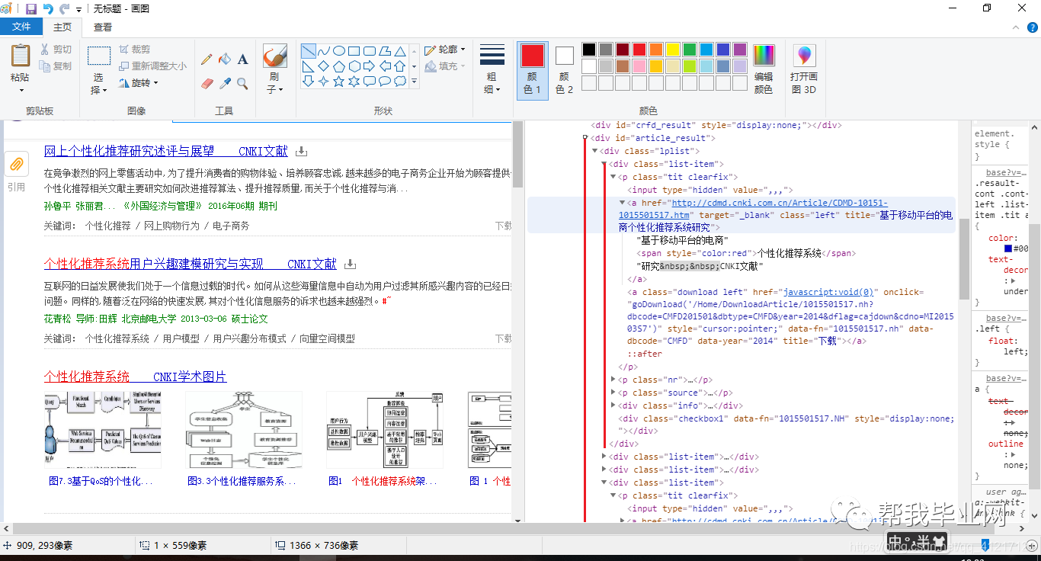Screen dimensions: 1041x561
Task: Select the Text tool
Action: click(242, 59)
